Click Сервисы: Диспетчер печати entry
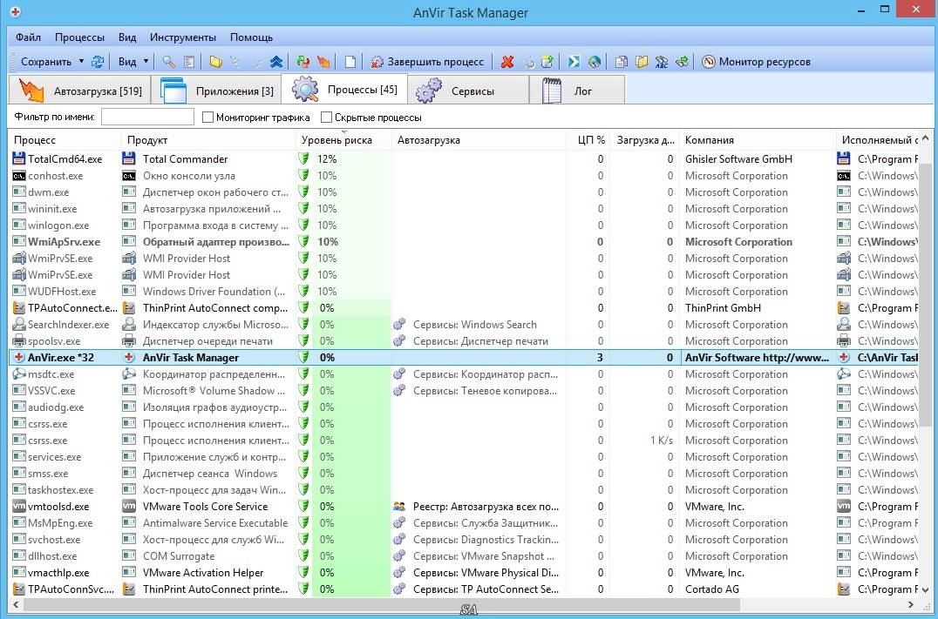This screenshot has height=619, width=938. pos(480,341)
